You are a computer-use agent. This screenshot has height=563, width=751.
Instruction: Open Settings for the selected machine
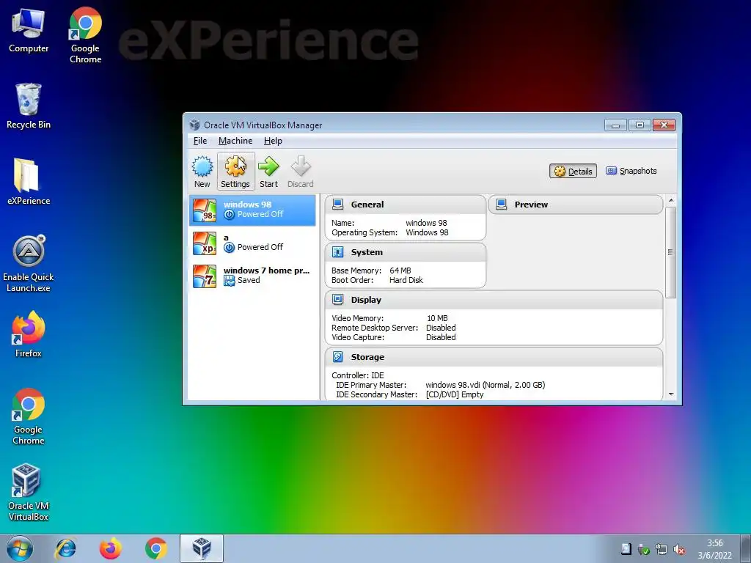click(x=235, y=172)
